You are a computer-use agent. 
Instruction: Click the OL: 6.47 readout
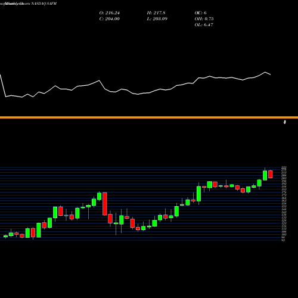pos(204,25)
